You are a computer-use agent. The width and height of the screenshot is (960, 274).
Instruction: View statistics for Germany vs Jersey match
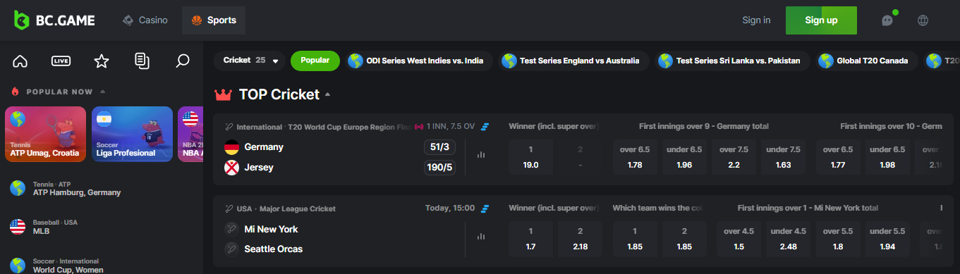coord(481,154)
